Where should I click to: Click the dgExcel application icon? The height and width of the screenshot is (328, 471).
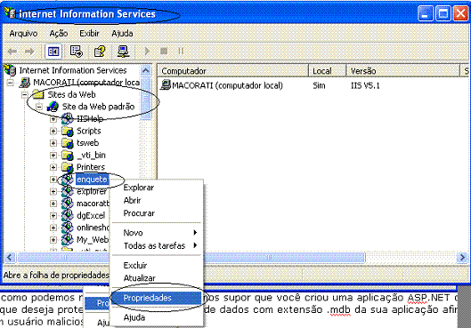[x=68, y=215]
